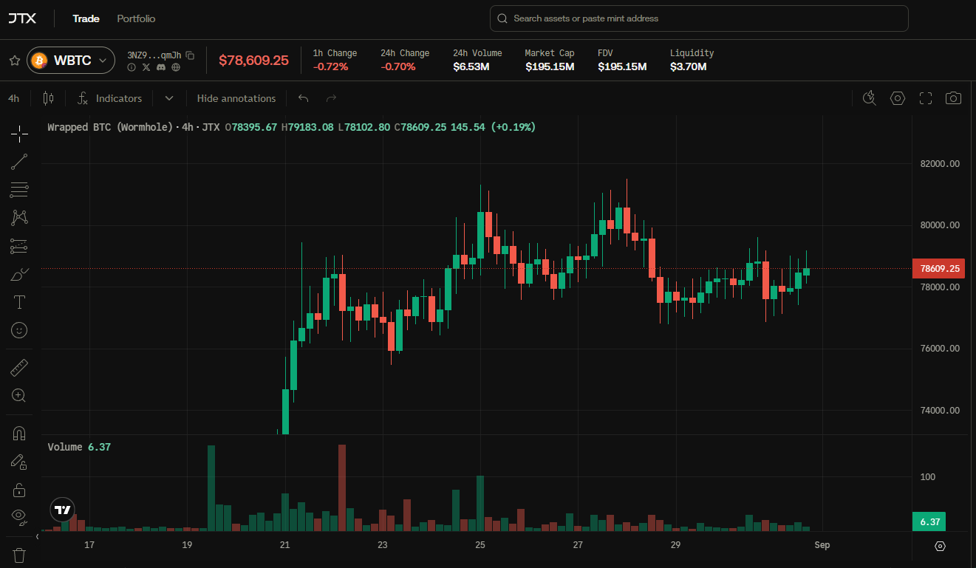Open the token's Discord link
Image resolution: width=976 pixels, height=568 pixels.
[161, 67]
